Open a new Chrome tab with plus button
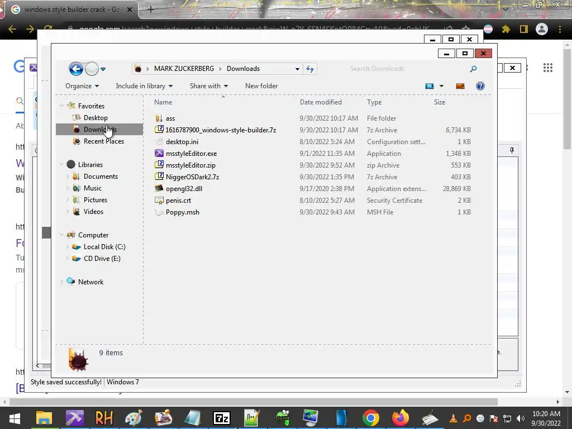 (x=151, y=9)
